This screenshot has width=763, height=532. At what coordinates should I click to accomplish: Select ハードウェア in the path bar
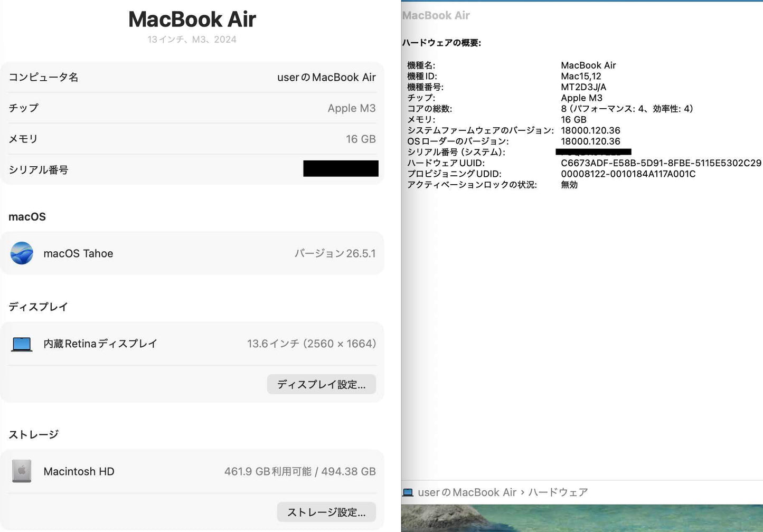558,492
